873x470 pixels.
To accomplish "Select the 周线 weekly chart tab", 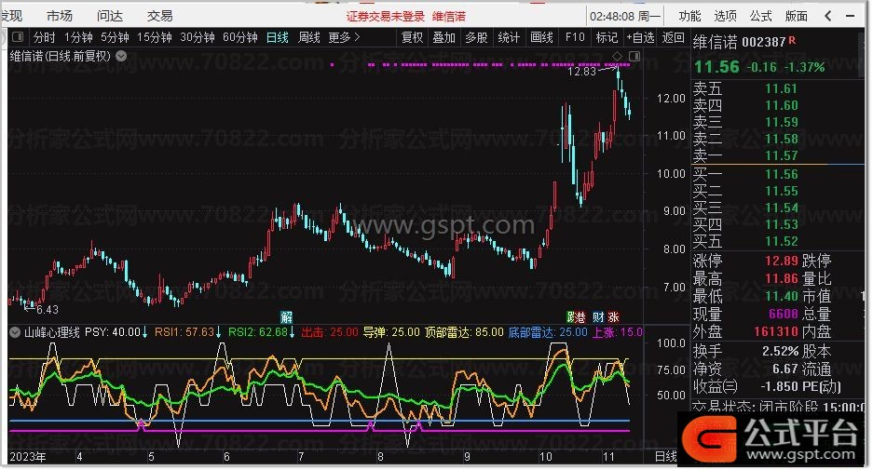I will click(309, 37).
